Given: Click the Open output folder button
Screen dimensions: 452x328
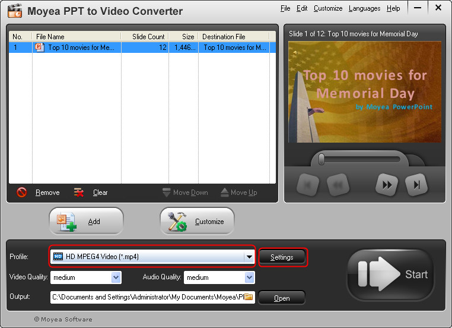Looking at the screenshot, I should [282, 298].
